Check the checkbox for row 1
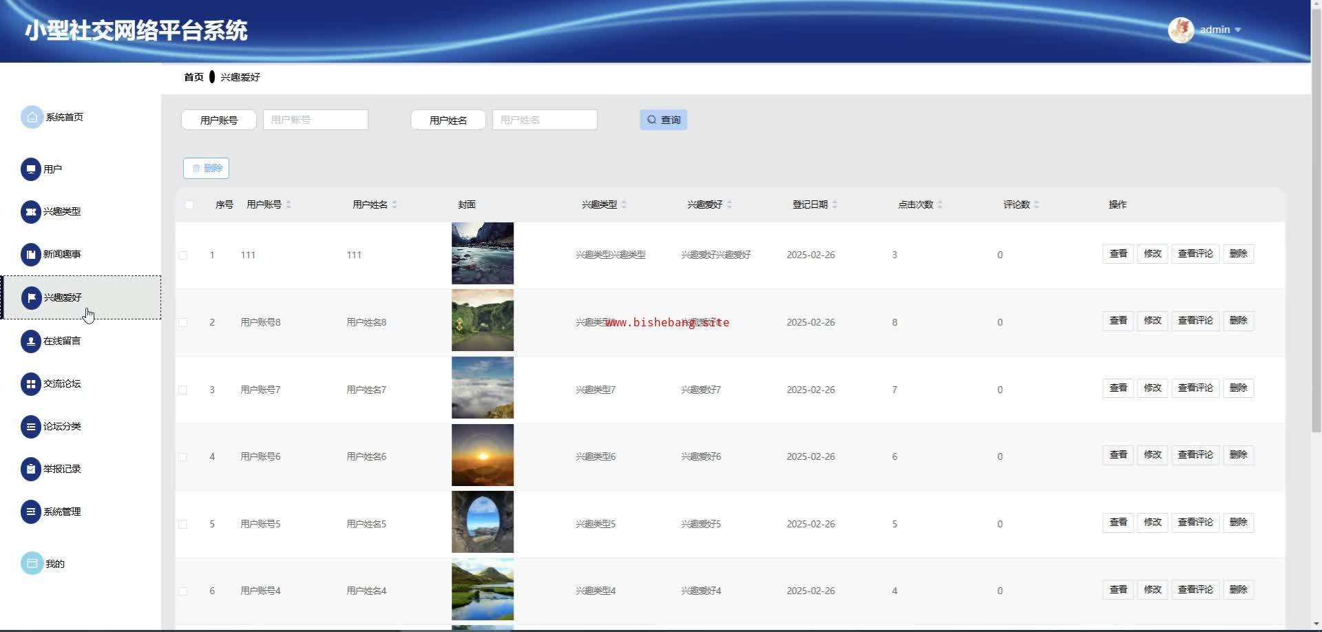 click(183, 255)
